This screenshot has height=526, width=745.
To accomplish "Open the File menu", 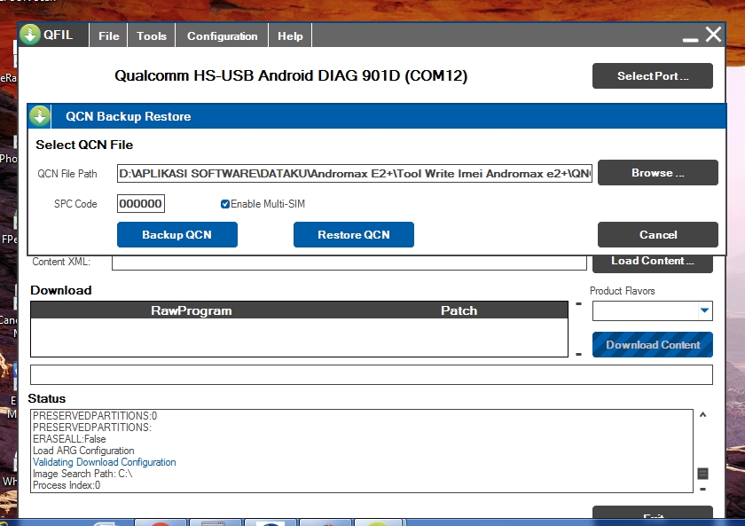I will [107, 35].
